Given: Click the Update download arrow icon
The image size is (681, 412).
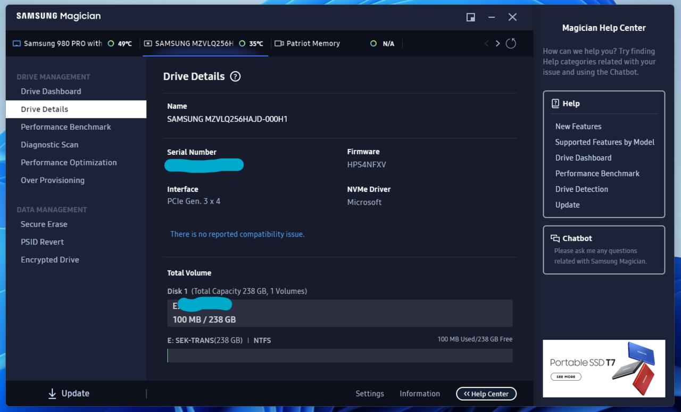Looking at the screenshot, I should (52, 393).
